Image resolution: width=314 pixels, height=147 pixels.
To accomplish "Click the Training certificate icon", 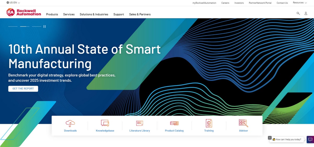I will tap(209, 123).
